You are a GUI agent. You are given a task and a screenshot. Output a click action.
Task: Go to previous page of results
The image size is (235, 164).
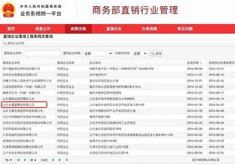pyautogui.click(x=25, y=160)
